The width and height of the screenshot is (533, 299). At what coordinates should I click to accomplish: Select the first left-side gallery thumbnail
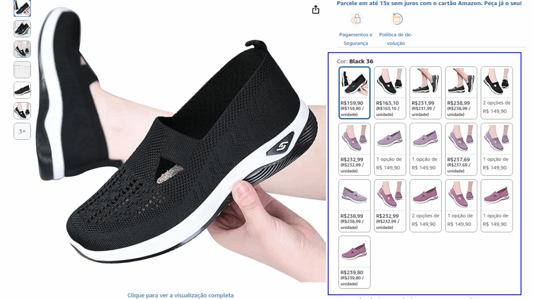coord(22,8)
